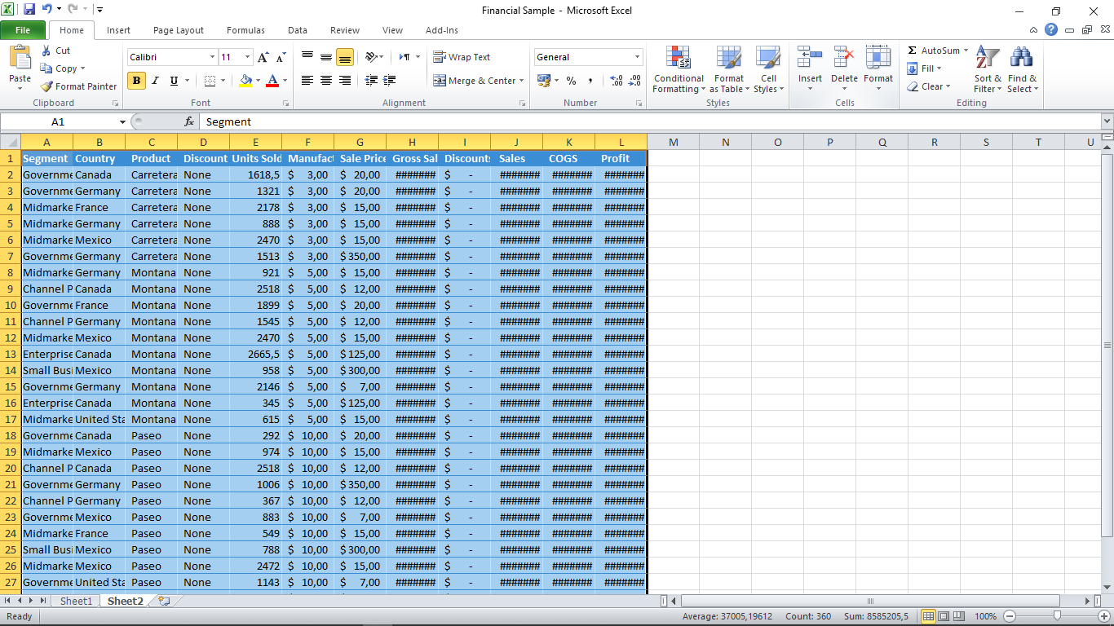
Task: Switch to Page Layout view in status bar
Action: [944, 616]
